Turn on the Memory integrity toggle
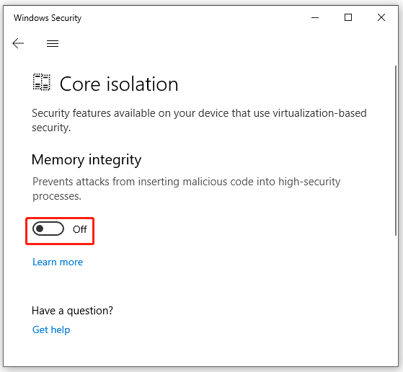 coord(48,229)
